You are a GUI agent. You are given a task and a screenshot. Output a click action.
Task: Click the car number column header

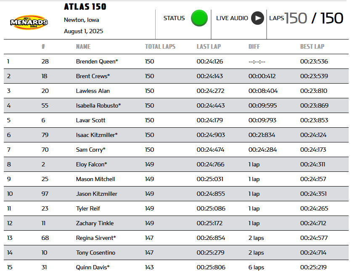[43, 47]
